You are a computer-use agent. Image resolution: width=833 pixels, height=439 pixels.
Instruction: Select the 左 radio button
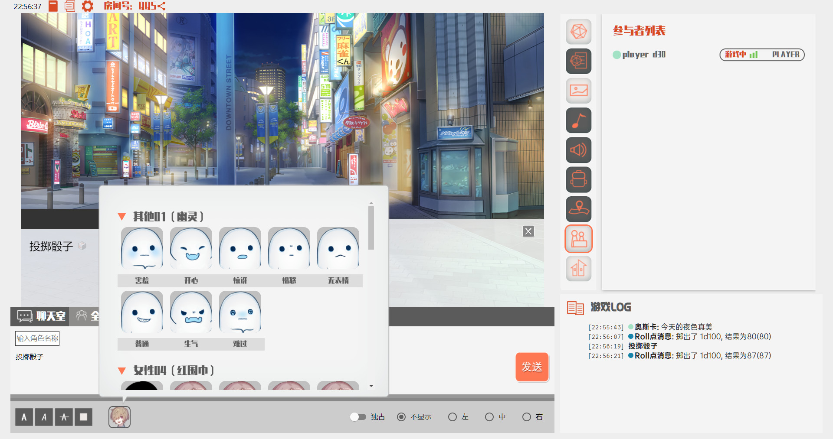[452, 416]
